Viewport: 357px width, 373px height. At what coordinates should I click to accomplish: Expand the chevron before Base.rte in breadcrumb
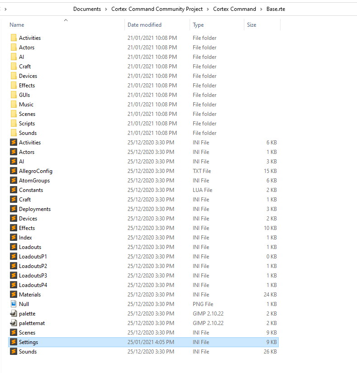[261, 9]
